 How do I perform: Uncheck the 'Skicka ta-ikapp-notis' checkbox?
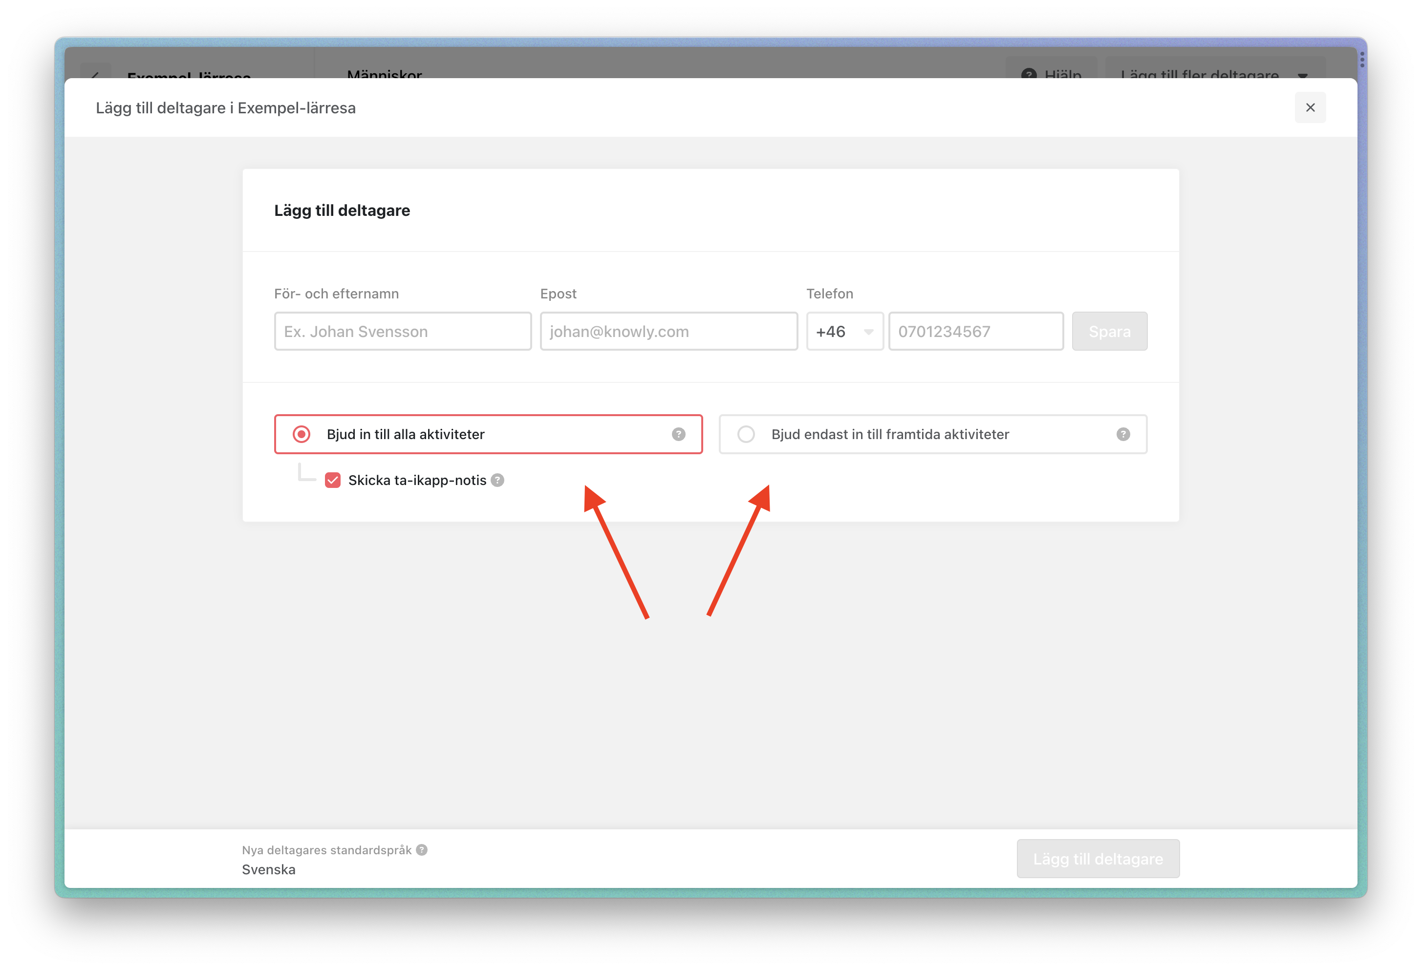coord(333,480)
